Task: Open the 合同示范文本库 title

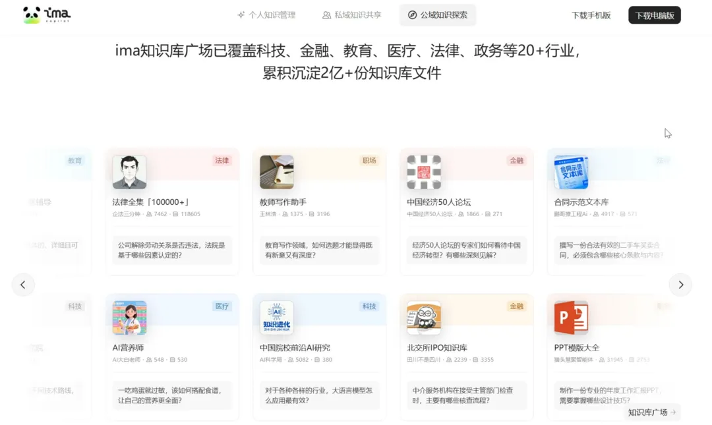Action: click(581, 202)
